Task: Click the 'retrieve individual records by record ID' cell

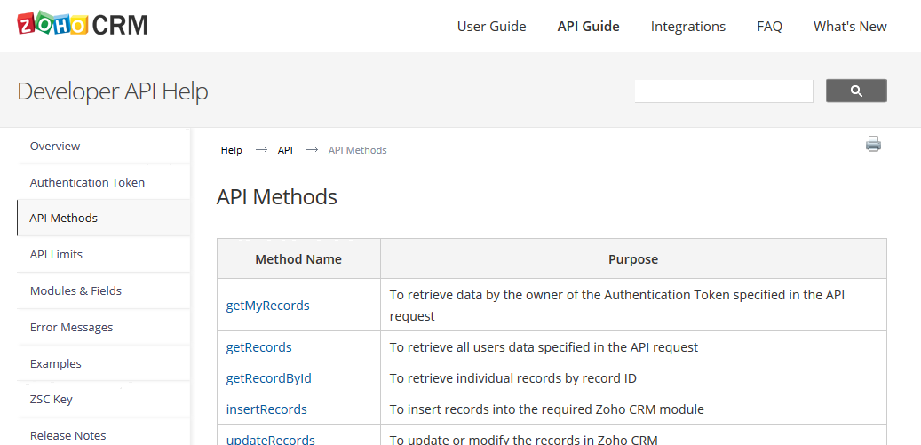Action: tap(633, 378)
